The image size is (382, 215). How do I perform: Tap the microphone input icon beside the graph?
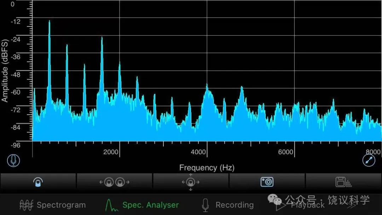point(13,161)
